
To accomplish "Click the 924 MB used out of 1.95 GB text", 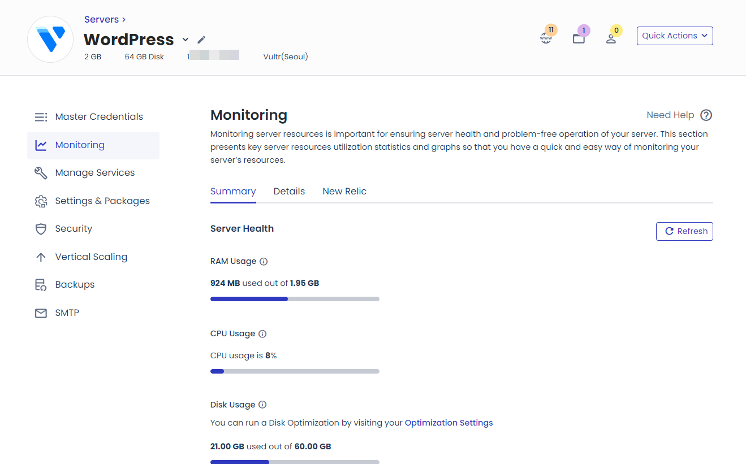I will [x=265, y=283].
